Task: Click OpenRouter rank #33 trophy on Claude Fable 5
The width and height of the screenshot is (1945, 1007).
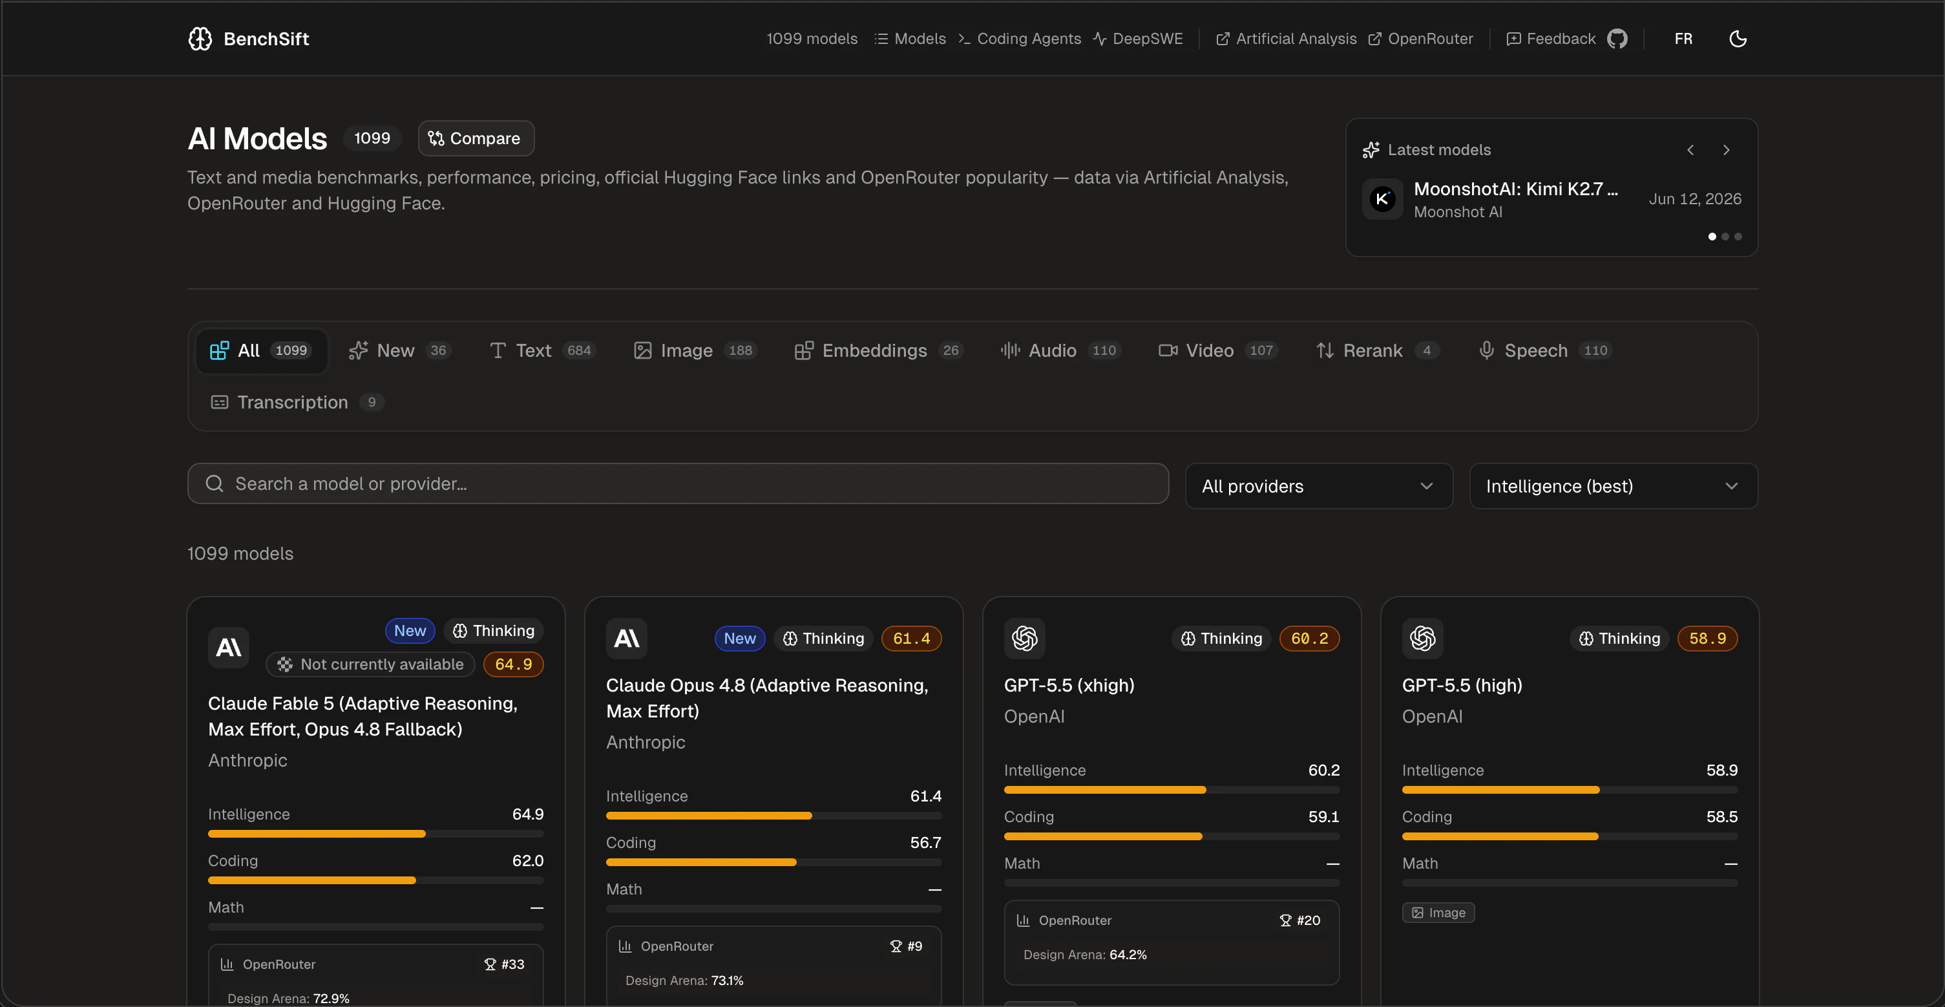Action: click(505, 964)
